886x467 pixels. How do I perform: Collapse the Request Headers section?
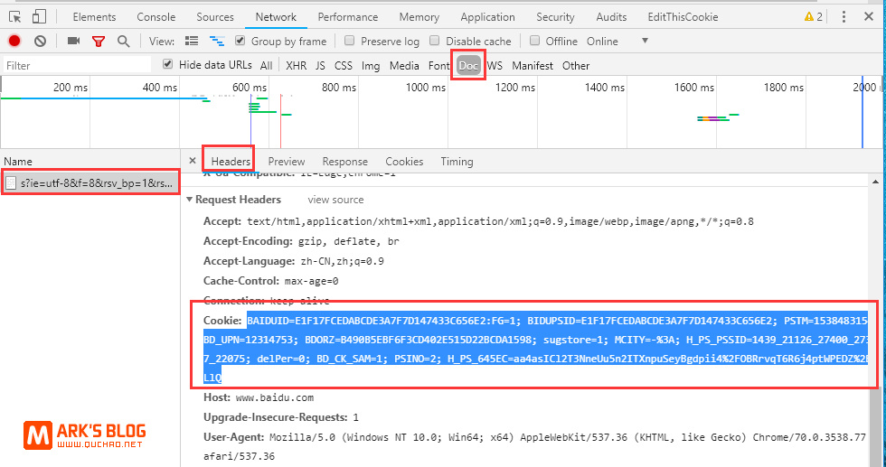coord(190,200)
